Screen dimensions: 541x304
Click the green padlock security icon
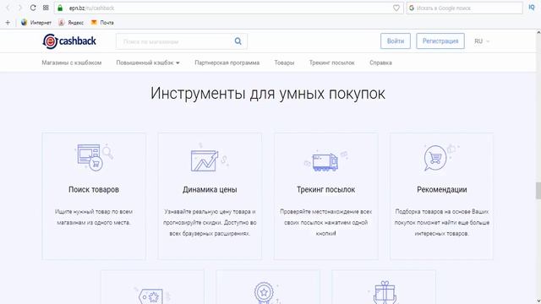[x=60, y=8]
